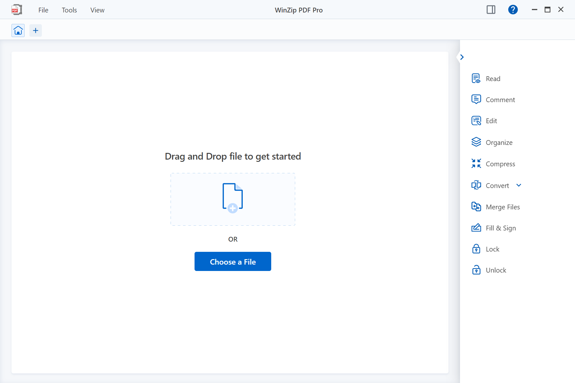The image size is (575, 383).
Task: Click the help question mark icon
Action: 513,10
